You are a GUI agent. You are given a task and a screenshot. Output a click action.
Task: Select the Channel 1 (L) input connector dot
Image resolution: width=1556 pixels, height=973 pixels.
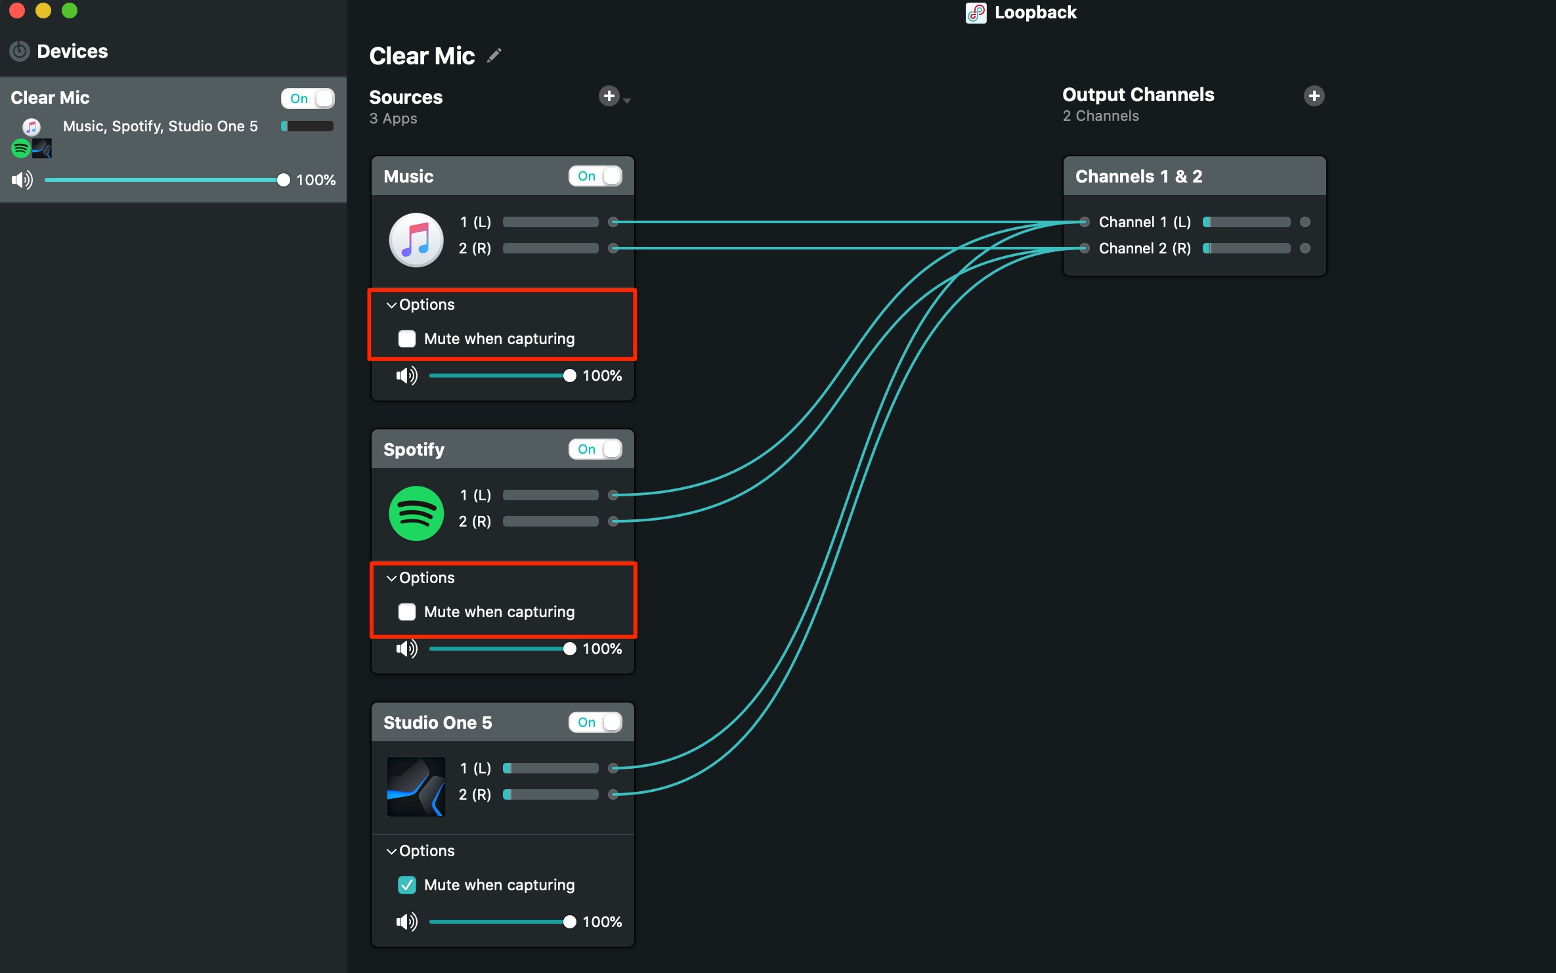(1085, 222)
